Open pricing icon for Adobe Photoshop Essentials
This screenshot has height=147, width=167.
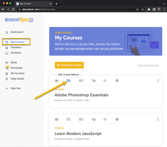click(x=81, y=81)
